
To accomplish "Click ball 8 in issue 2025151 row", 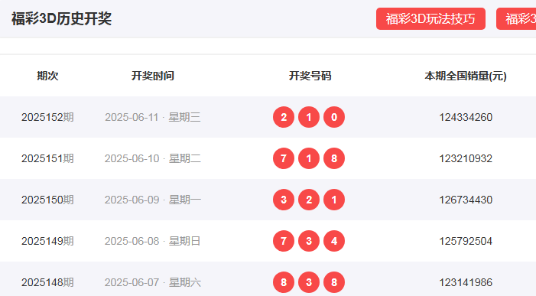I will pyautogui.click(x=334, y=158).
